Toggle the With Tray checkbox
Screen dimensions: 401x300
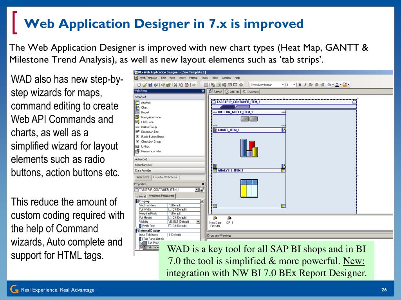click(x=170, y=226)
